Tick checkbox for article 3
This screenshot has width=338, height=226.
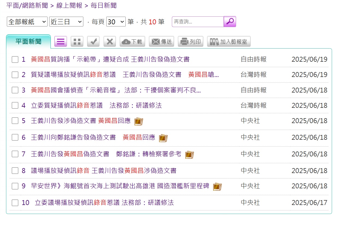(15, 90)
